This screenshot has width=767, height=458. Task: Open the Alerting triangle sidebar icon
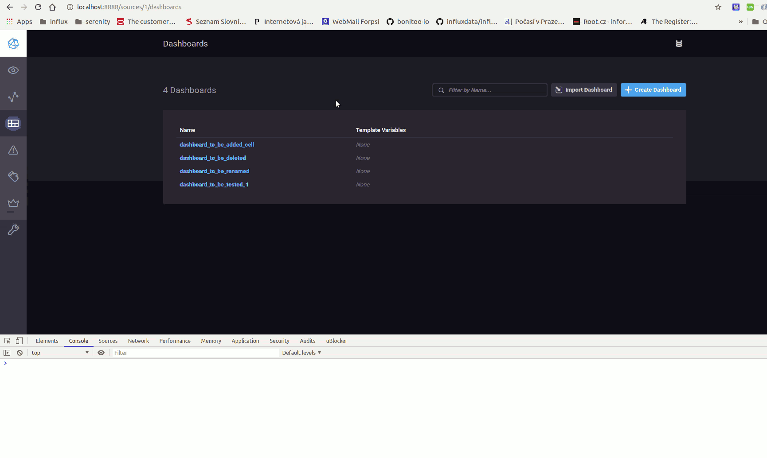click(13, 150)
